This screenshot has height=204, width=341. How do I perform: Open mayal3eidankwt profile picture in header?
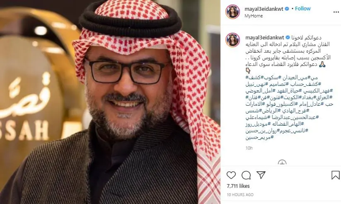pos(232,12)
